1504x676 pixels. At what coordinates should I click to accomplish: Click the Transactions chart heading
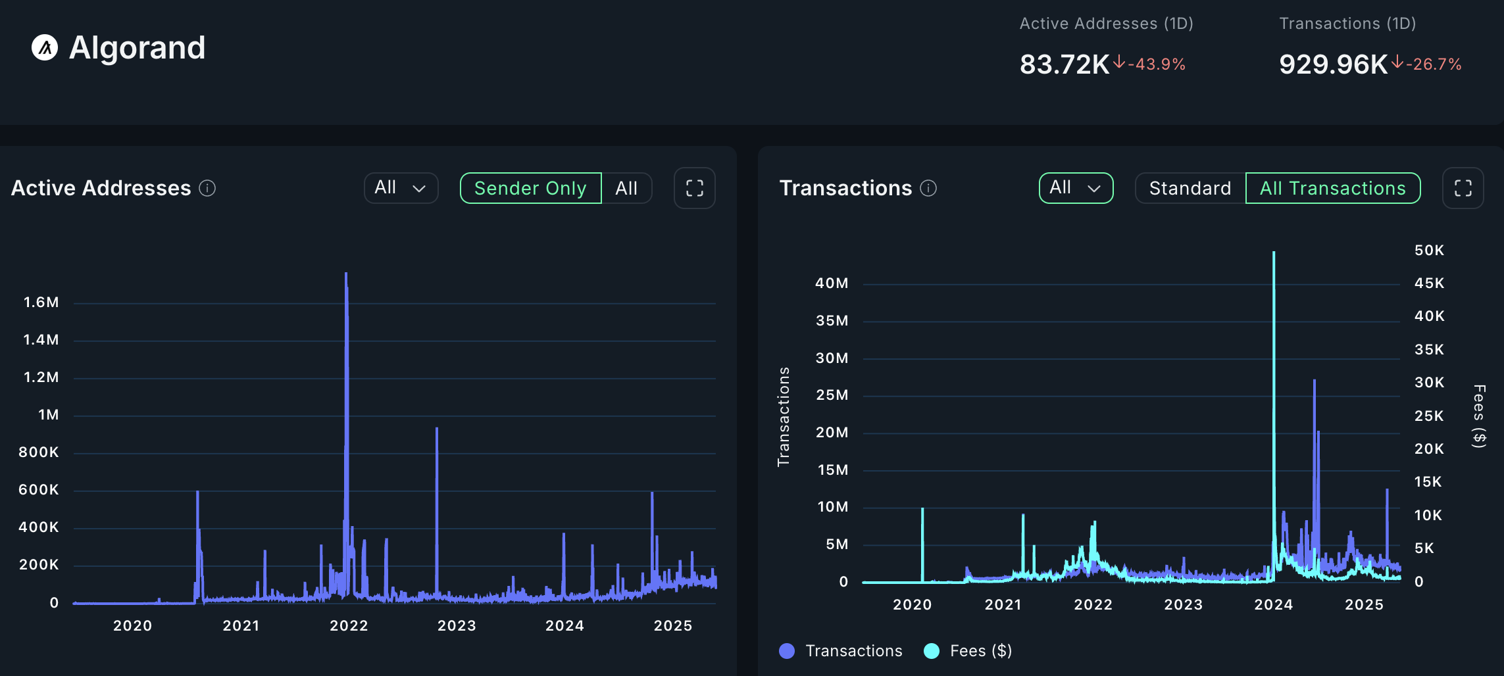click(x=846, y=188)
